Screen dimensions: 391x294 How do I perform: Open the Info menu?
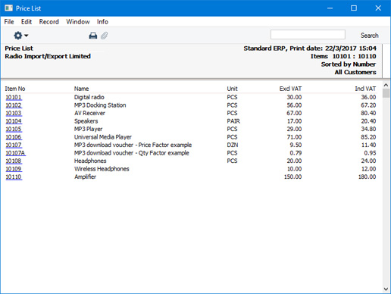click(x=102, y=22)
